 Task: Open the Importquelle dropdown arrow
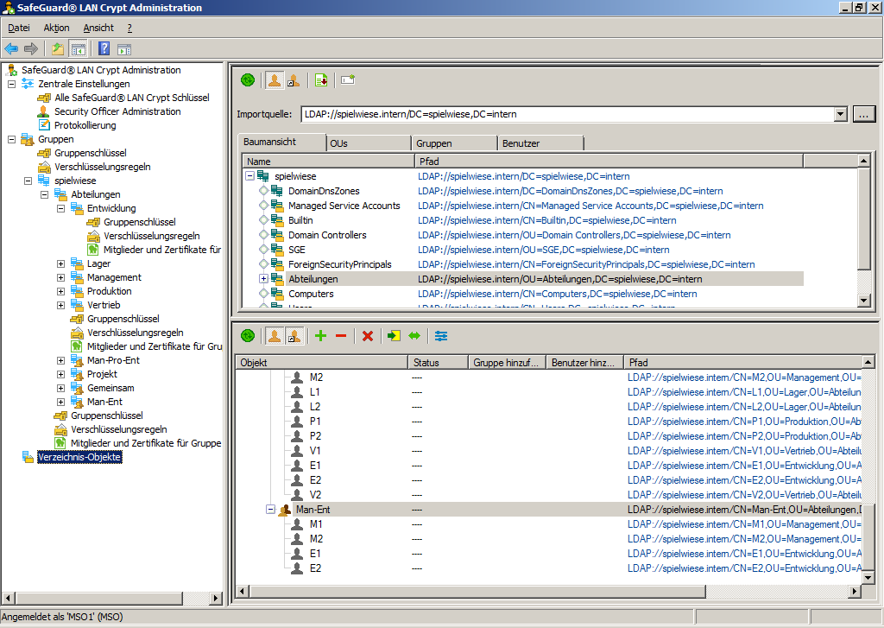(x=841, y=114)
